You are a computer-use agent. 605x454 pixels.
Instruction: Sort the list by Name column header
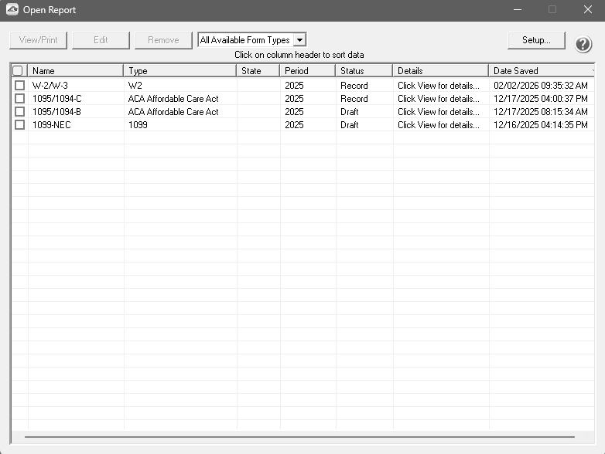[75, 71]
